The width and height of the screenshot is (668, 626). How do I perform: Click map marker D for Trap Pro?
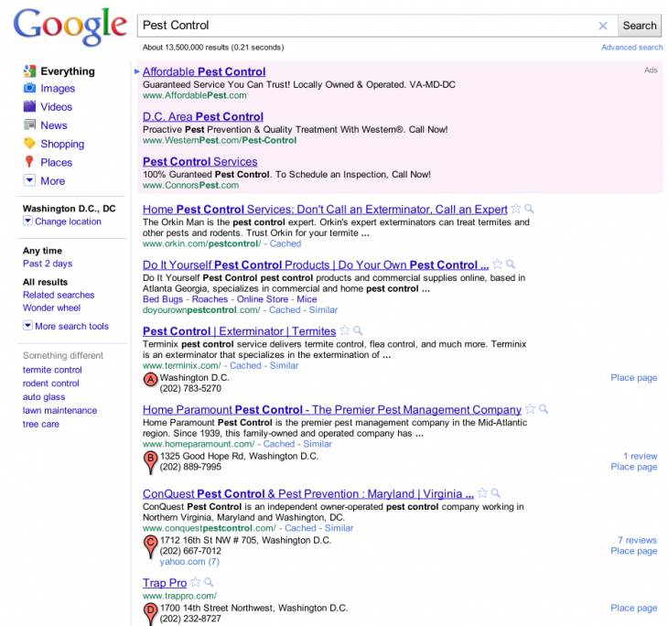[150, 613]
